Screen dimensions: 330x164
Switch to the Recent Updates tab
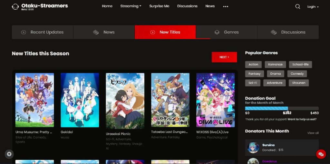[43, 32]
